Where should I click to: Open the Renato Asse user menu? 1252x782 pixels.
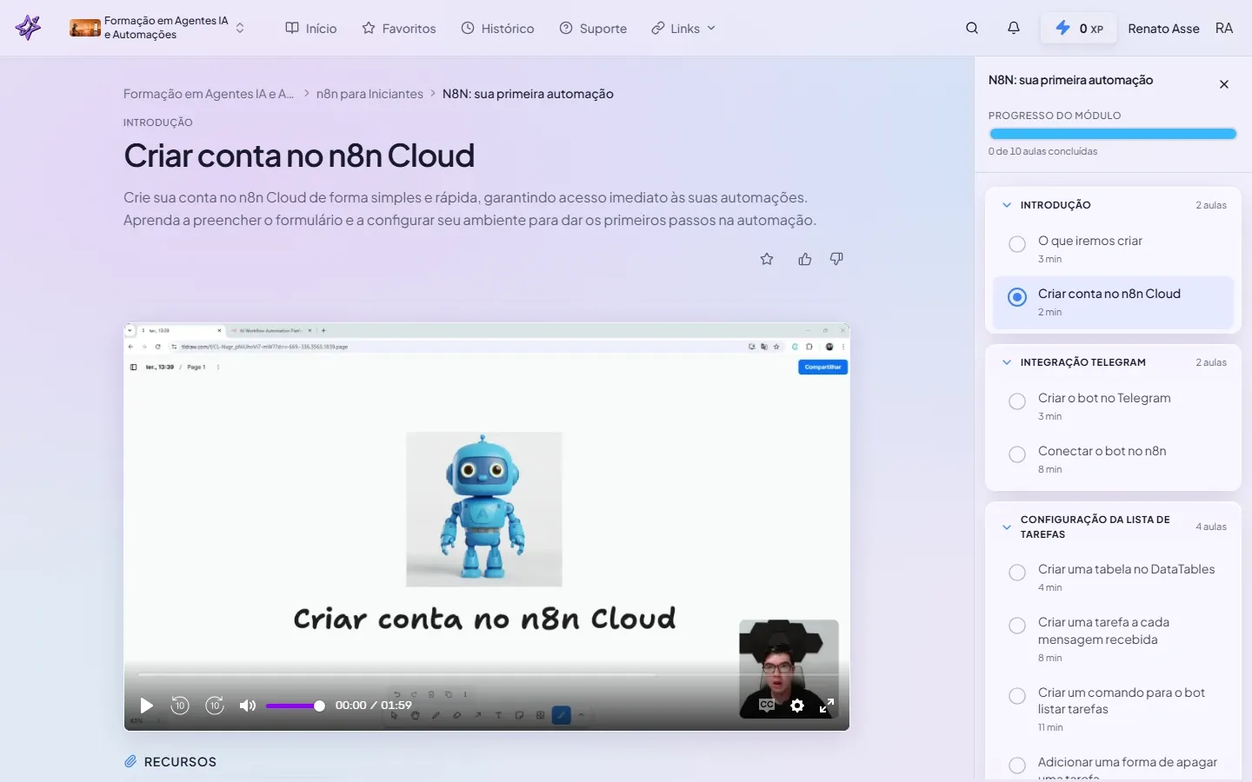[1180, 28]
